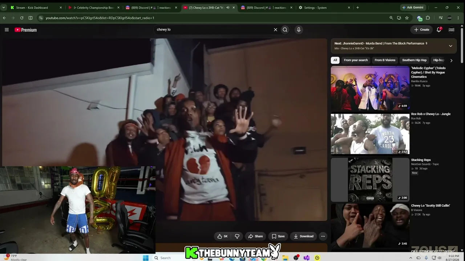This screenshot has height=261, width=465.
Task: Run the YouTube search magnifier button
Action: pyautogui.click(x=285, y=30)
